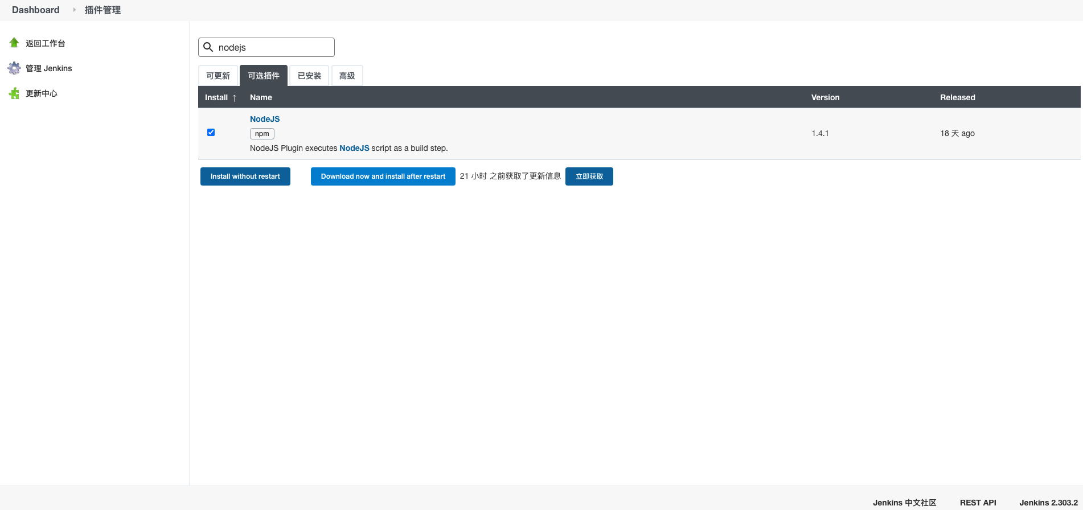Sort by the Name column header
The width and height of the screenshot is (1083, 510).
[261, 97]
